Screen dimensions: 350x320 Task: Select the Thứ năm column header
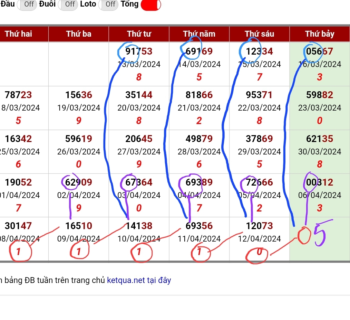[x=199, y=34]
